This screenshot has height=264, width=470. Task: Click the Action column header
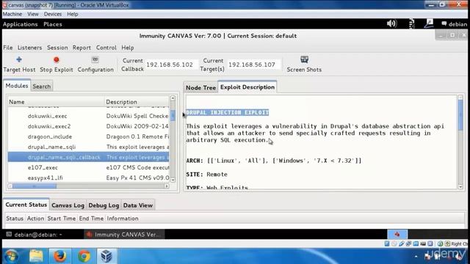[x=35, y=219]
